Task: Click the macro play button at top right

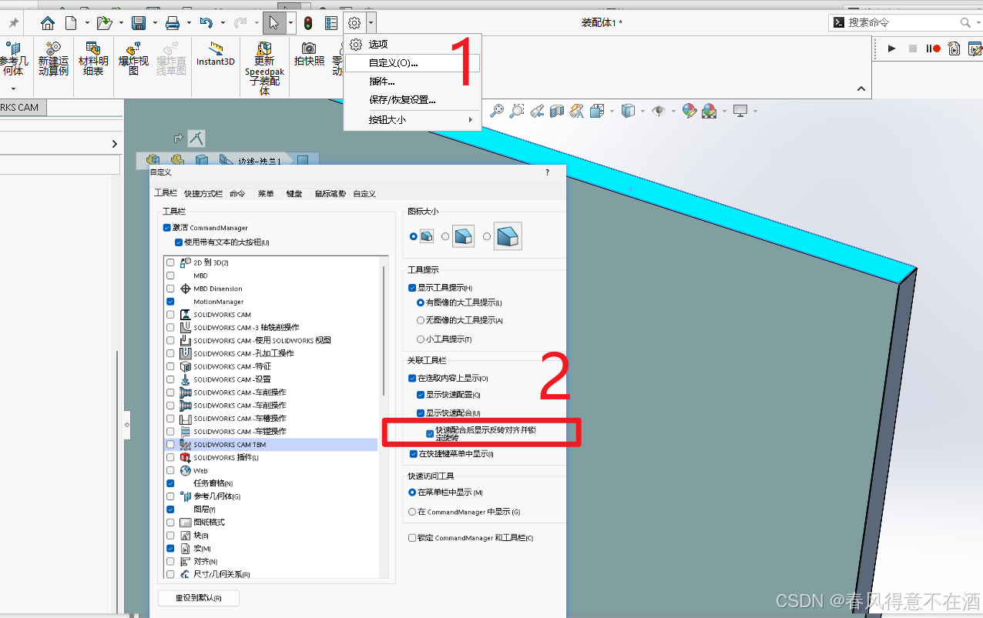Action: point(891,48)
